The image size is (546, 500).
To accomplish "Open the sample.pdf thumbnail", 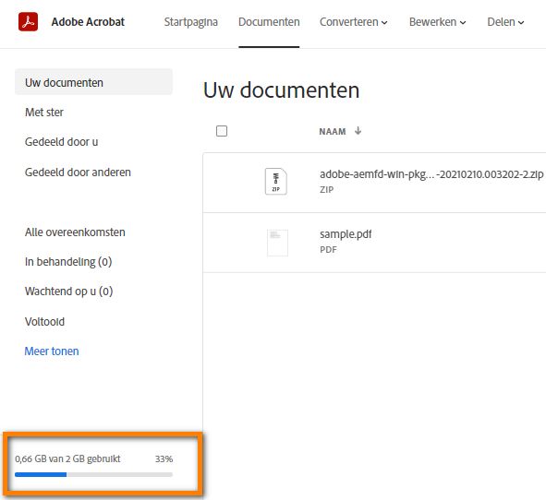I will [x=277, y=243].
